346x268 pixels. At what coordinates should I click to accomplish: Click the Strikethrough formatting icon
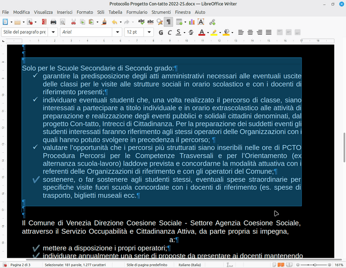[190, 32]
